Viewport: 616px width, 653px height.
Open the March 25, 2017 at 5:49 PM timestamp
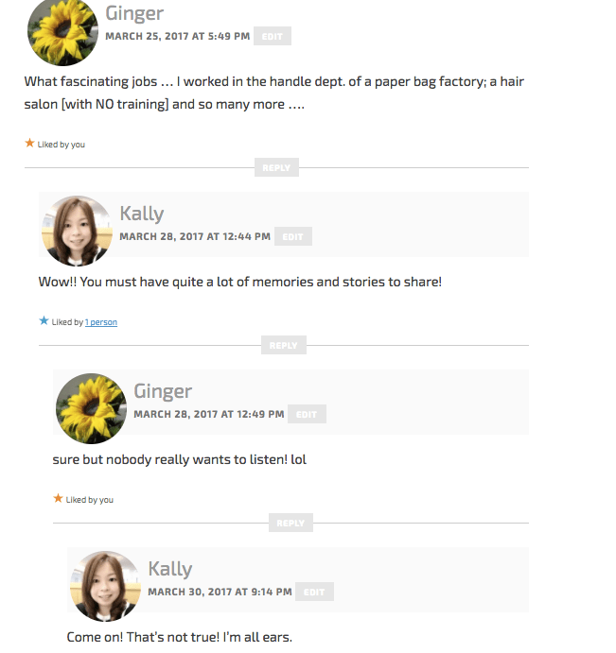(178, 36)
